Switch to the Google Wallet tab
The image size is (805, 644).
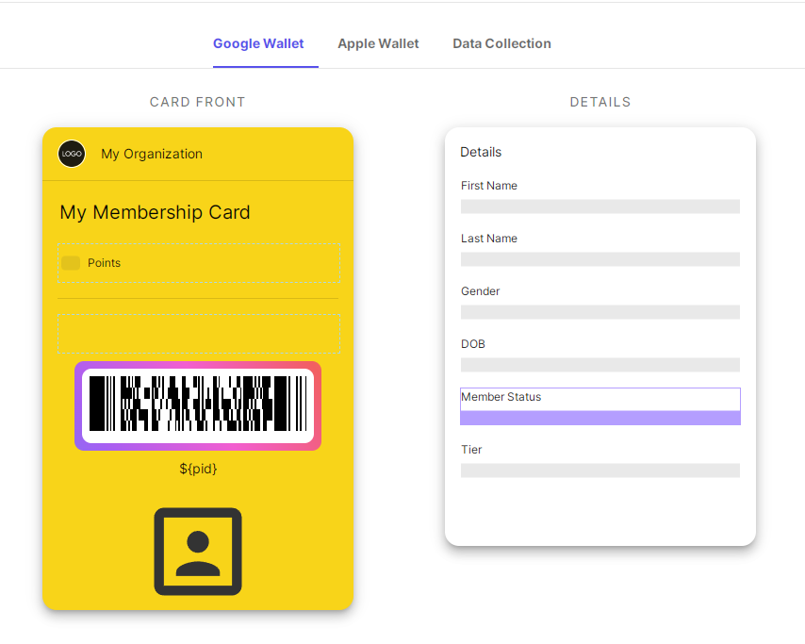pyautogui.click(x=258, y=43)
